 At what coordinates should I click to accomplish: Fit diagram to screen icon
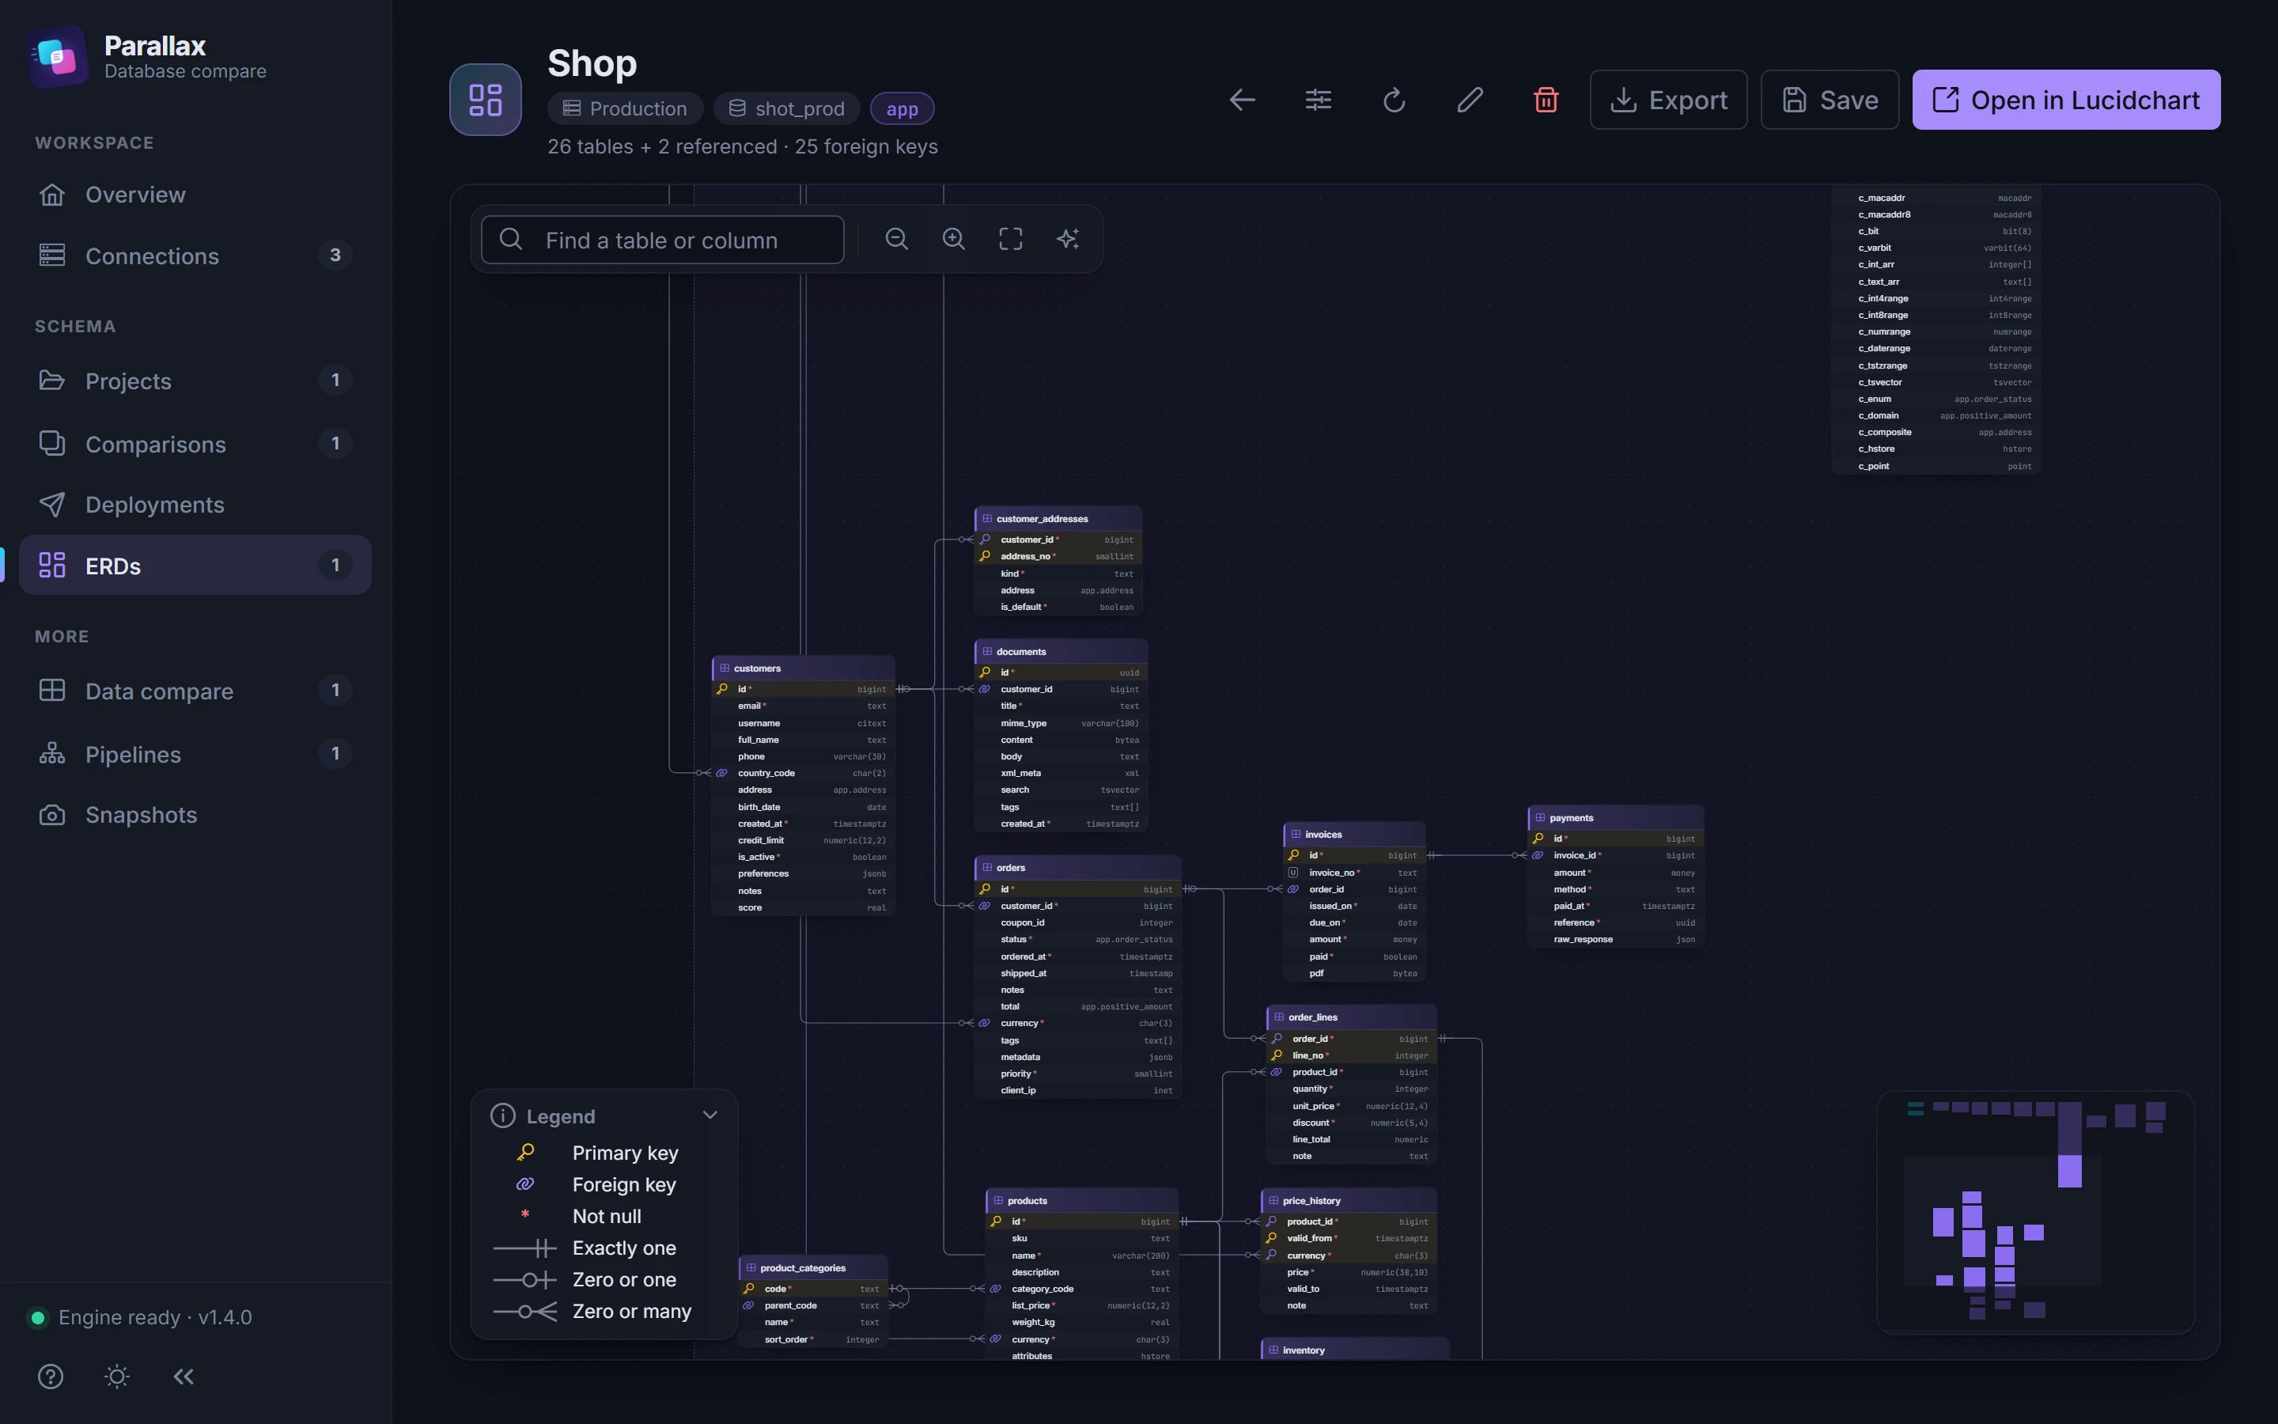click(1010, 239)
